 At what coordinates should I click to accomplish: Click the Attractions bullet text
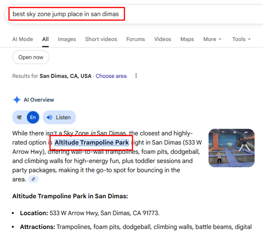[136, 227]
